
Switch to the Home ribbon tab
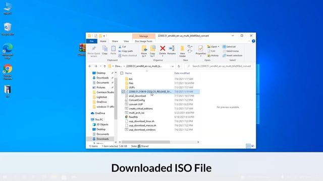[103, 41]
